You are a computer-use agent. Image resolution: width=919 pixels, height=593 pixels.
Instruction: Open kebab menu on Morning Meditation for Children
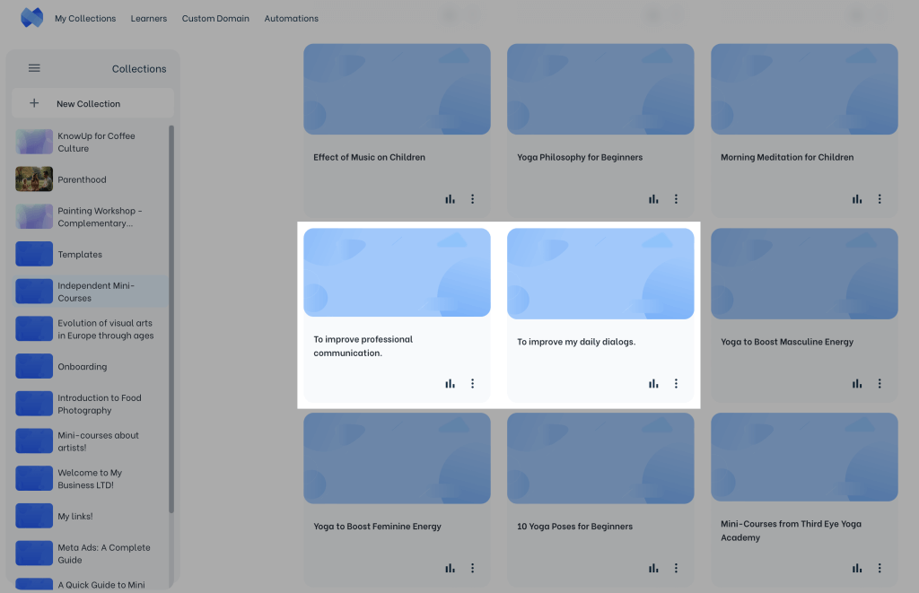coord(880,199)
